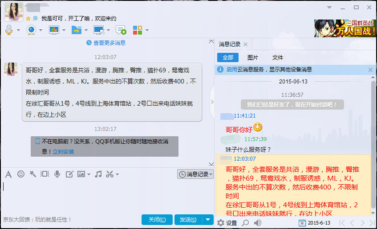Open the create group discussion icon
Screen dimensions: 377x229
pos(121,30)
